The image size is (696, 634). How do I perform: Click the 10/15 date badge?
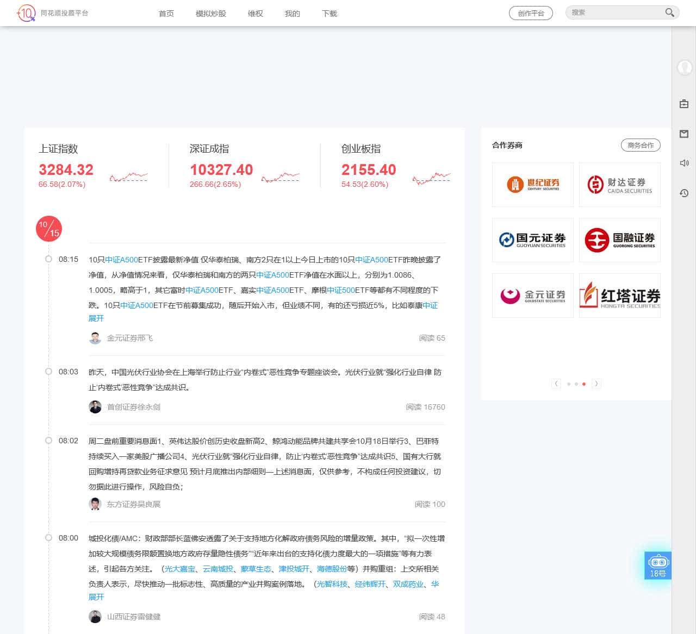(49, 229)
